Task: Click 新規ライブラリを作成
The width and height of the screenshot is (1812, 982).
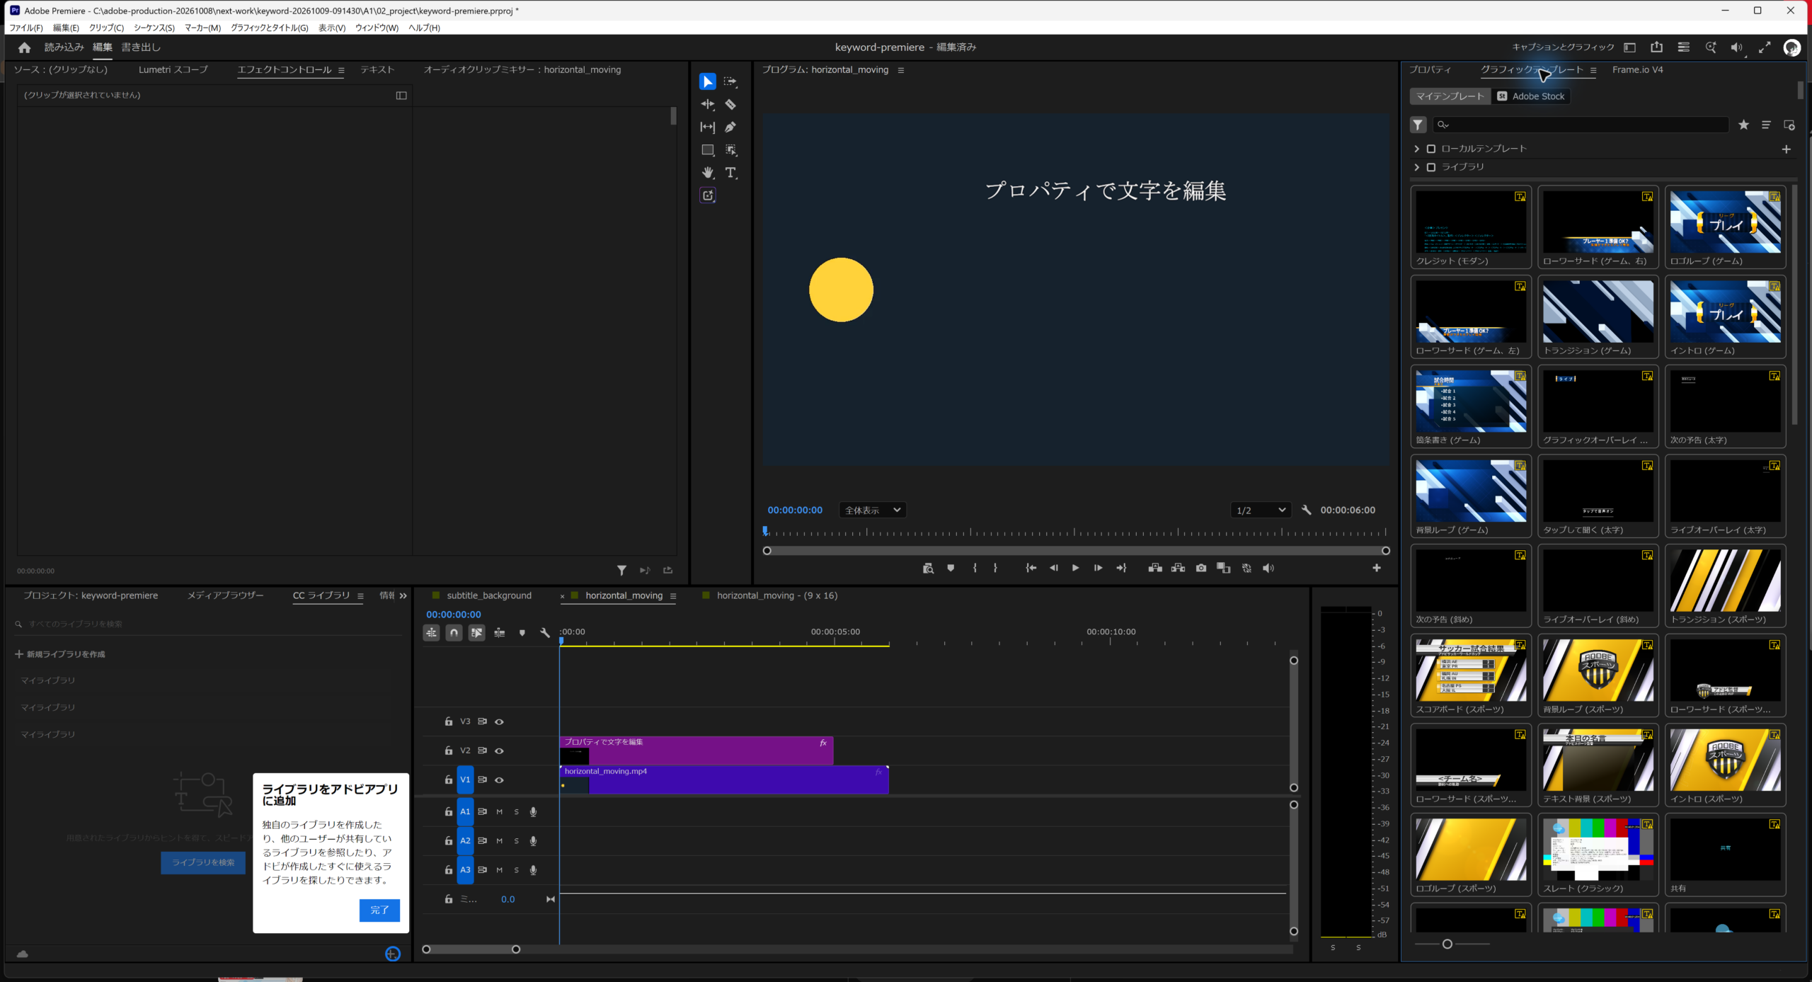Action: (x=60, y=655)
